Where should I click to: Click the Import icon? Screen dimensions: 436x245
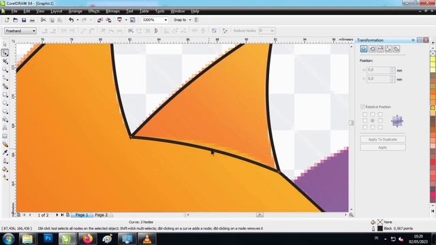point(100,20)
